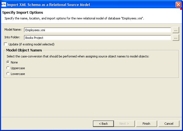Click the Finish button

[146, 124]
